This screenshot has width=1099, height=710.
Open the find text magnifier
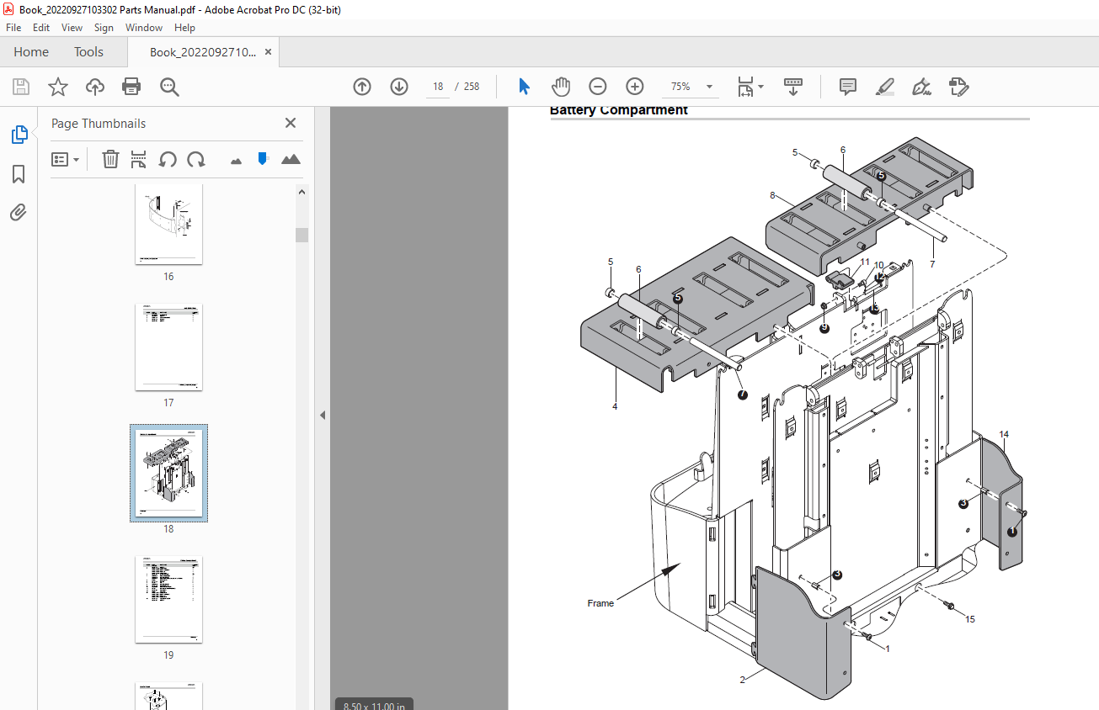(x=169, y=87)
